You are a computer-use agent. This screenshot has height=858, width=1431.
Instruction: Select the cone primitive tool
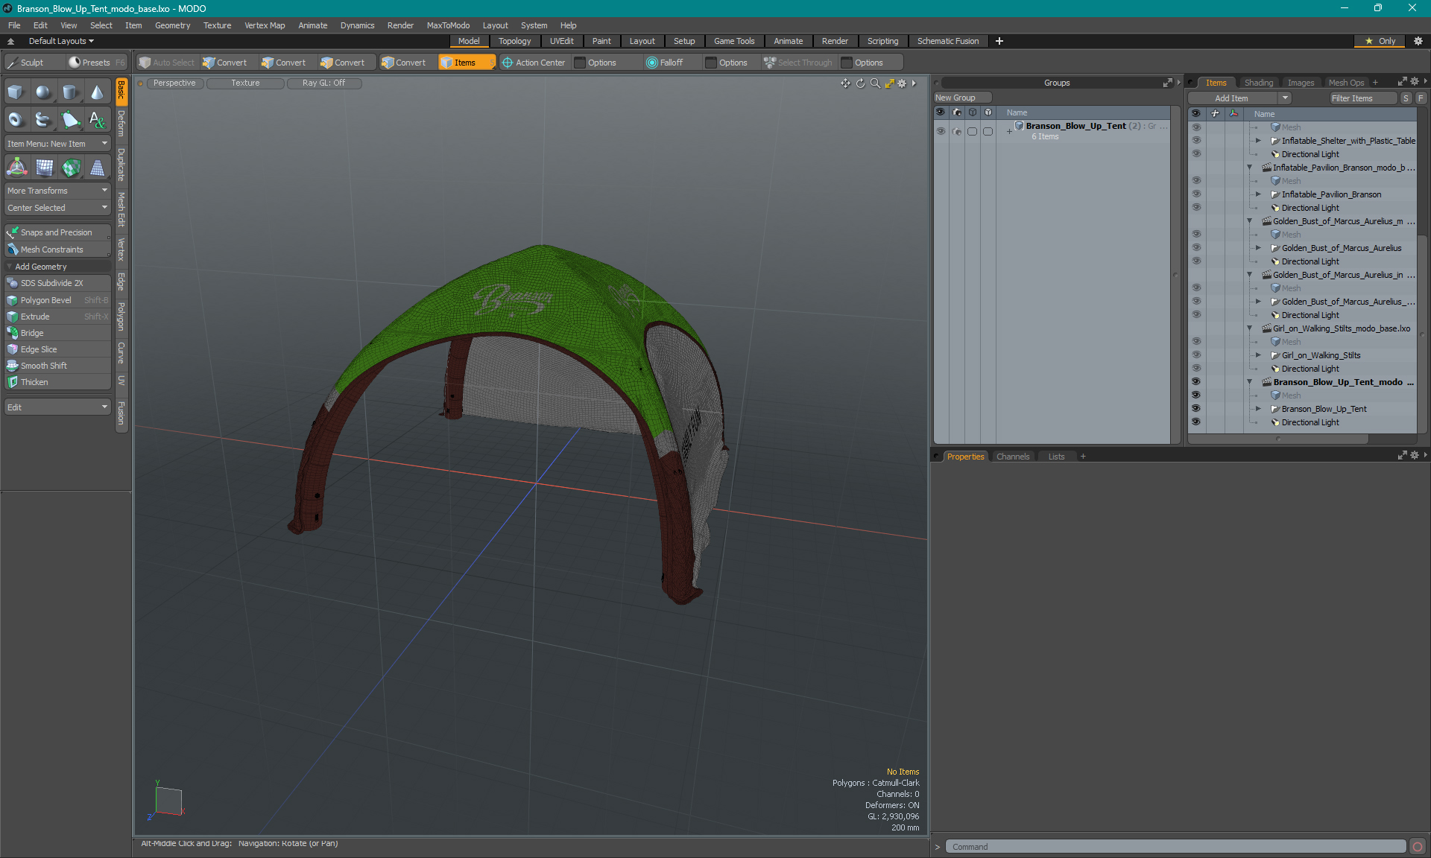click(97, 92)
